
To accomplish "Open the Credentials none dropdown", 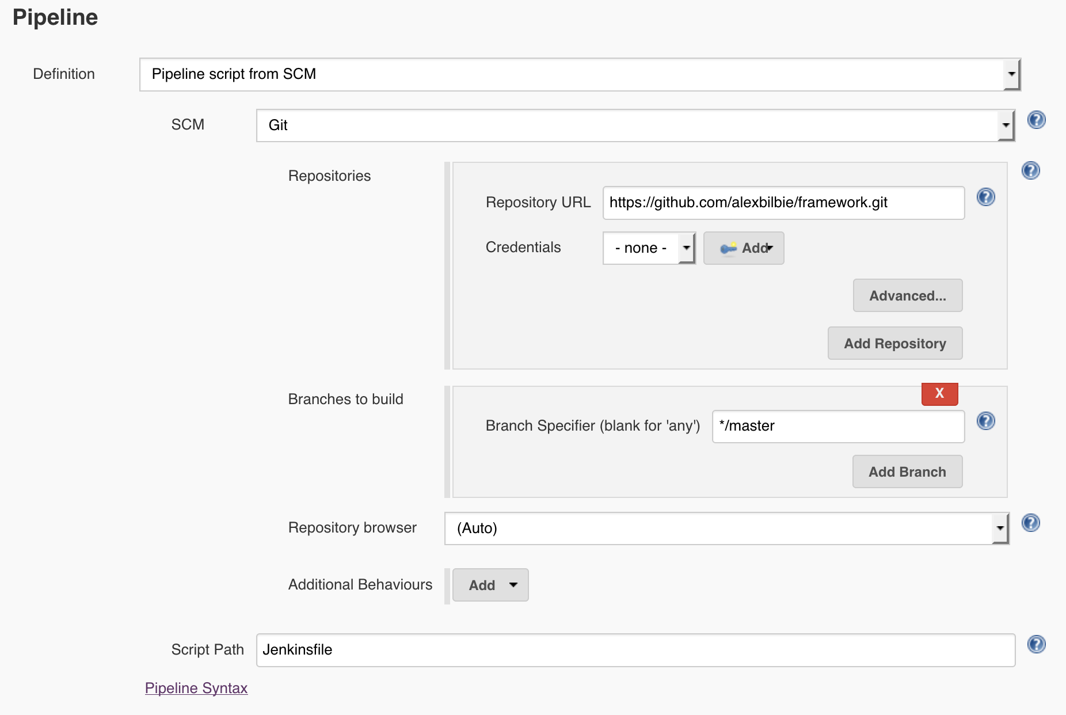I will 649,248.
